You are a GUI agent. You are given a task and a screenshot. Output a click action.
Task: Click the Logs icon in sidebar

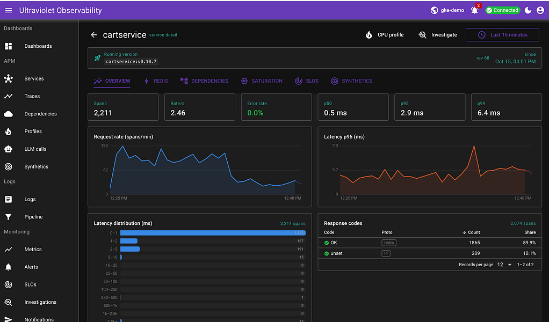[9, 199]
